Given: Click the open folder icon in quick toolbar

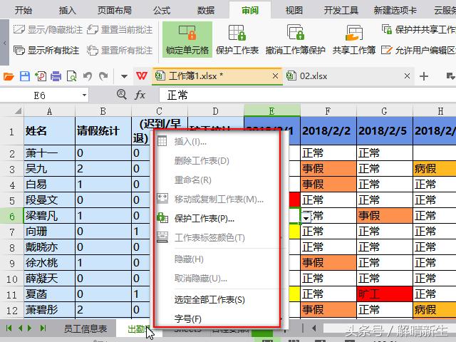Looking at the screenshot, I should pos(9,76).
